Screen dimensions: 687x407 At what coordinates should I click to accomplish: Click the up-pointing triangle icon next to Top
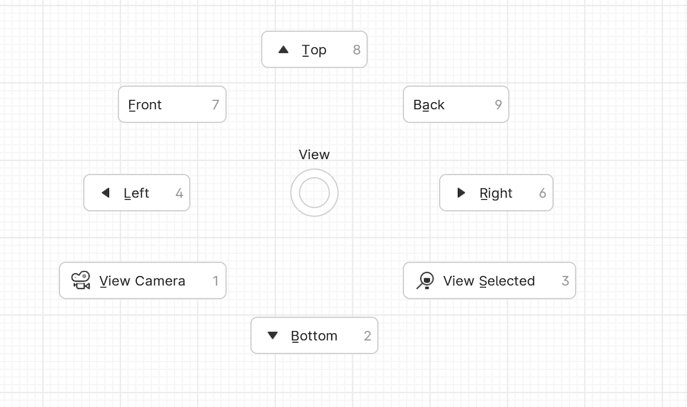point(284,50)
